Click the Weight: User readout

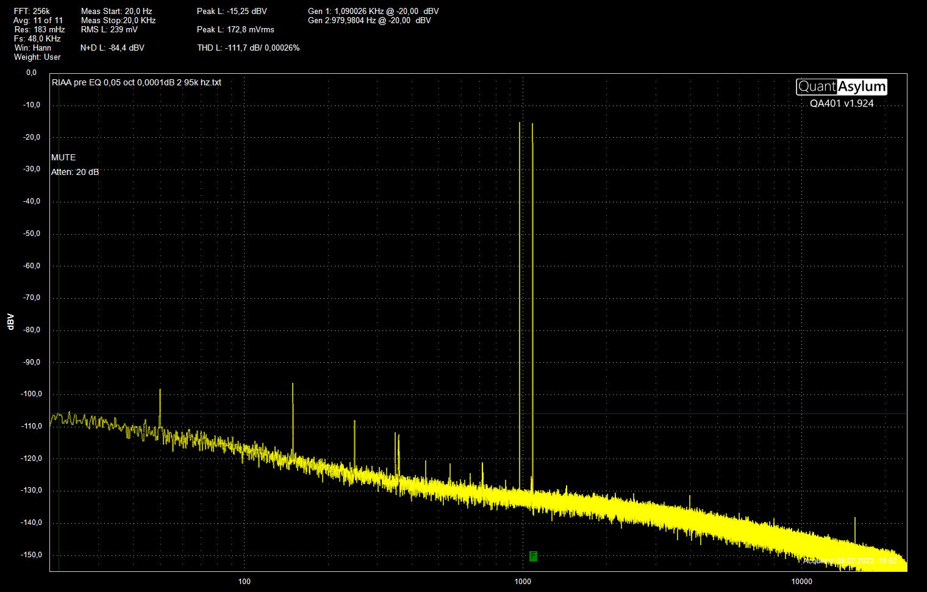pyautogui.click(x=37, y=57)
